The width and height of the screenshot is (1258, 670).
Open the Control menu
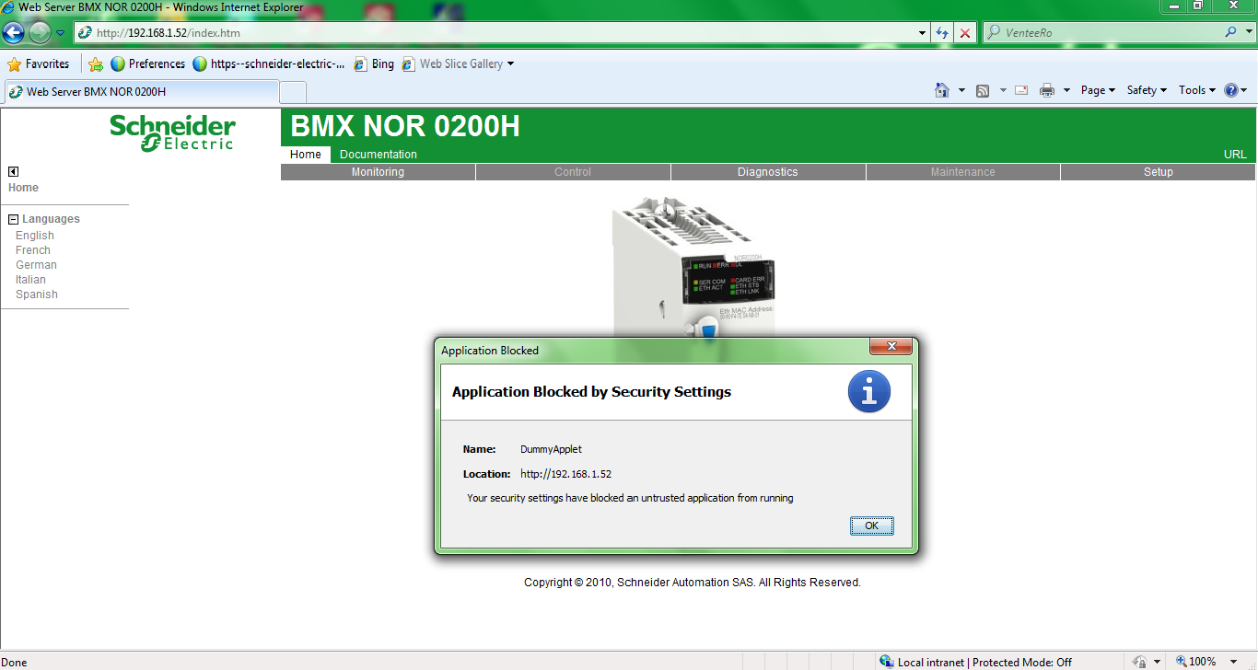pyautogui.click(x=573, y=172)
